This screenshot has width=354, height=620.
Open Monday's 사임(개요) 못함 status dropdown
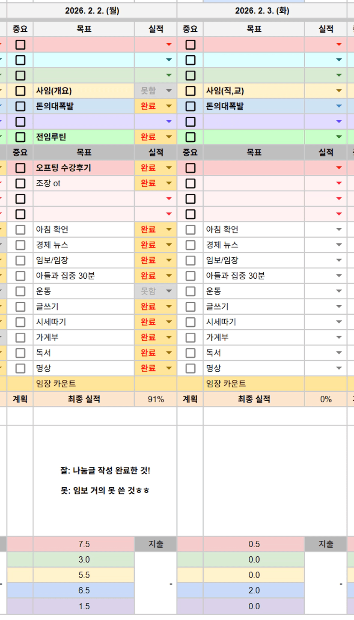(x=169, y=91)
